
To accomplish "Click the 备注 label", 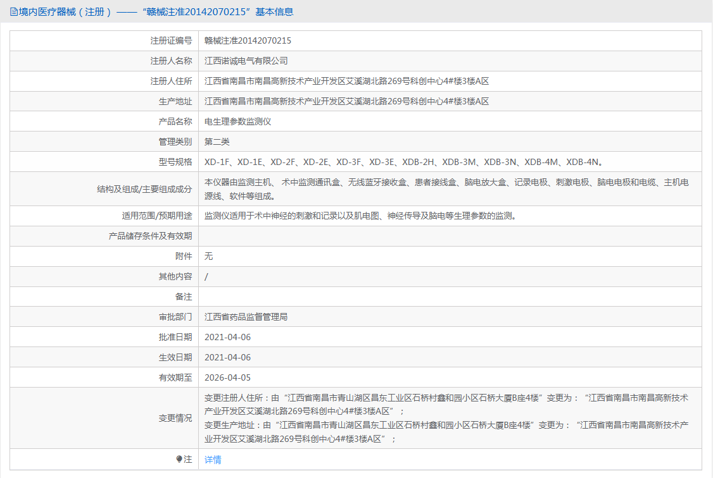I will 184,297.
